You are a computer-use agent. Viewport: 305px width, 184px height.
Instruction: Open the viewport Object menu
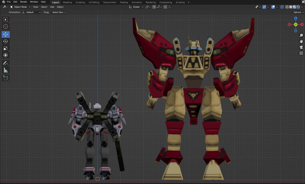coord(60,7)
